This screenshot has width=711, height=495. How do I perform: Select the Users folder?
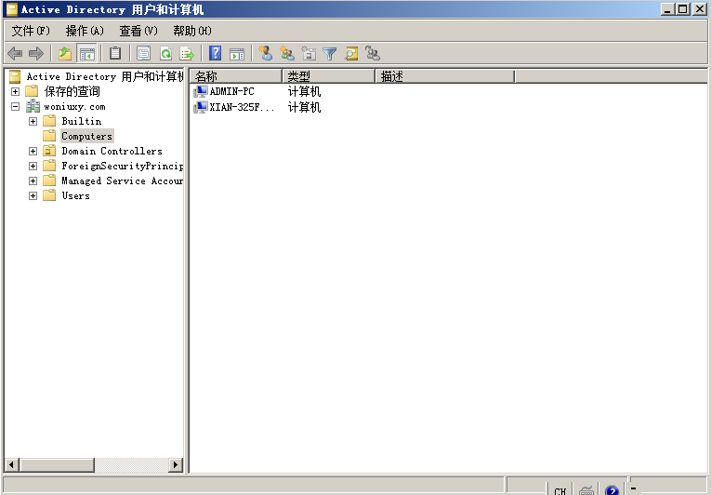coord(75,195)
